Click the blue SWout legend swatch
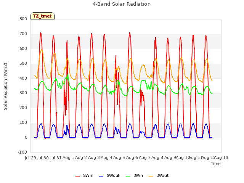244x183 pixels. coord(101,176)
